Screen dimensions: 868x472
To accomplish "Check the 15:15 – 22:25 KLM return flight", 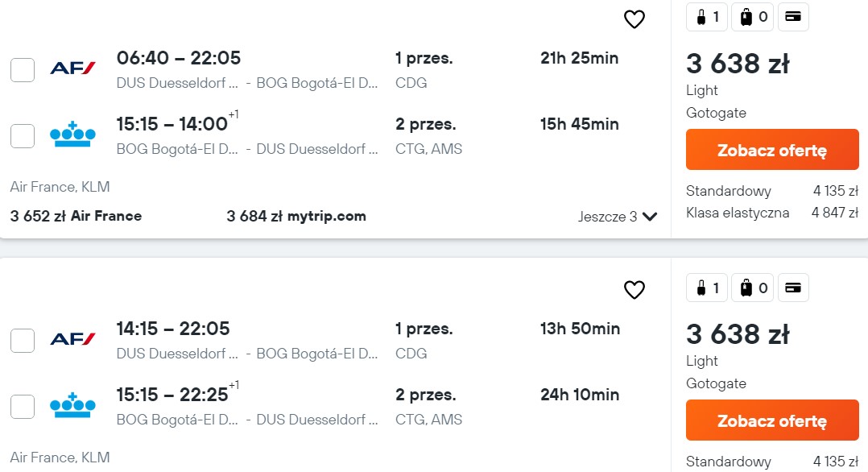I will click(23, 407).
